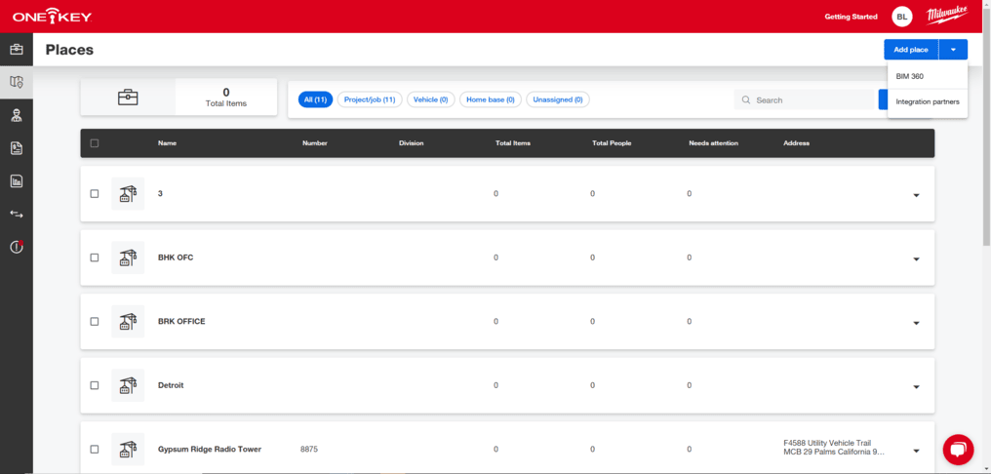Select Integration partners menu option
This screenshot has width=991, height=474.
[x=927, y=101]
